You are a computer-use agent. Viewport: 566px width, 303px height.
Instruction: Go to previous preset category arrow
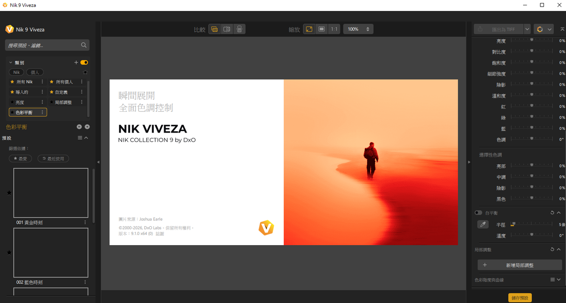tap(79, 127)
